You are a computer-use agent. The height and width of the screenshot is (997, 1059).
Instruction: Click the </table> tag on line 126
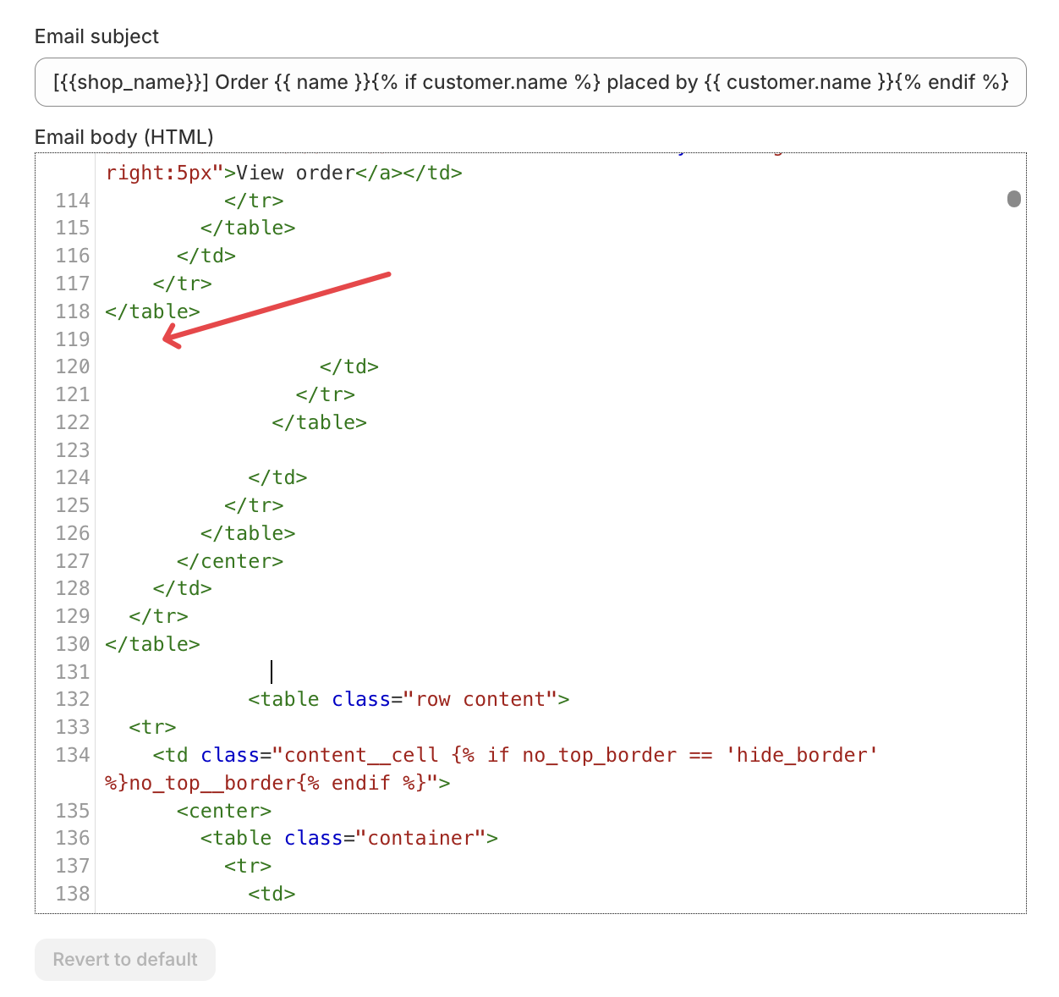click(x=248, y=533)
